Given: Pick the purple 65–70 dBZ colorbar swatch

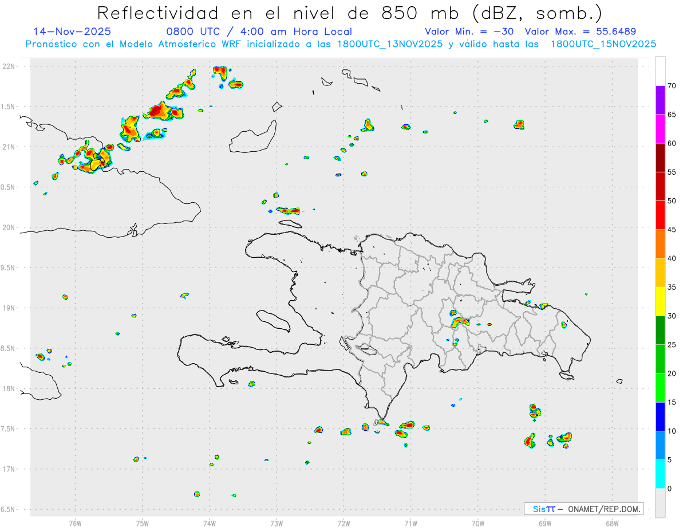Looking at the screenshot, I should click(x=660, y=100).
